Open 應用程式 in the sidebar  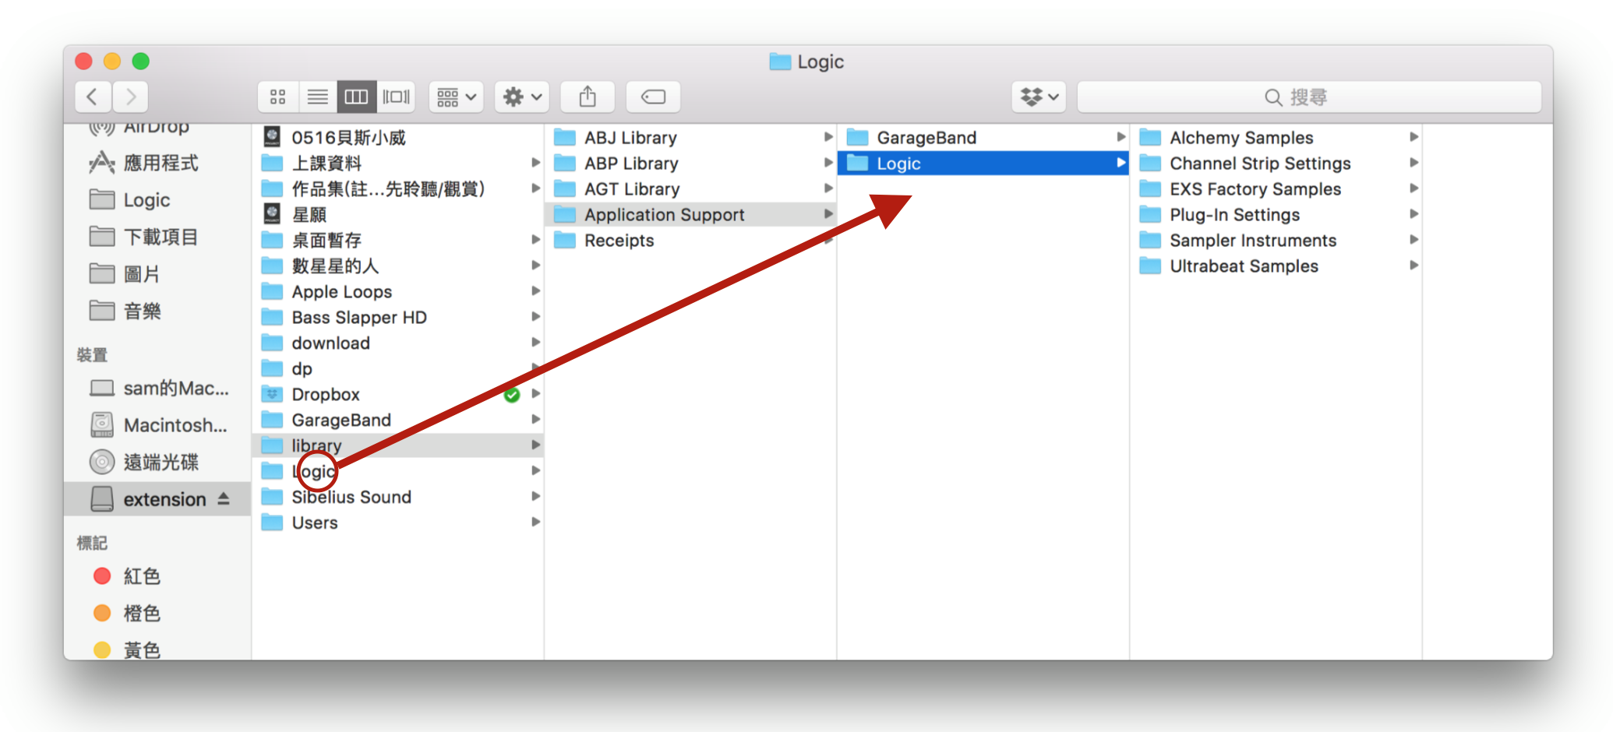(160, 163)
